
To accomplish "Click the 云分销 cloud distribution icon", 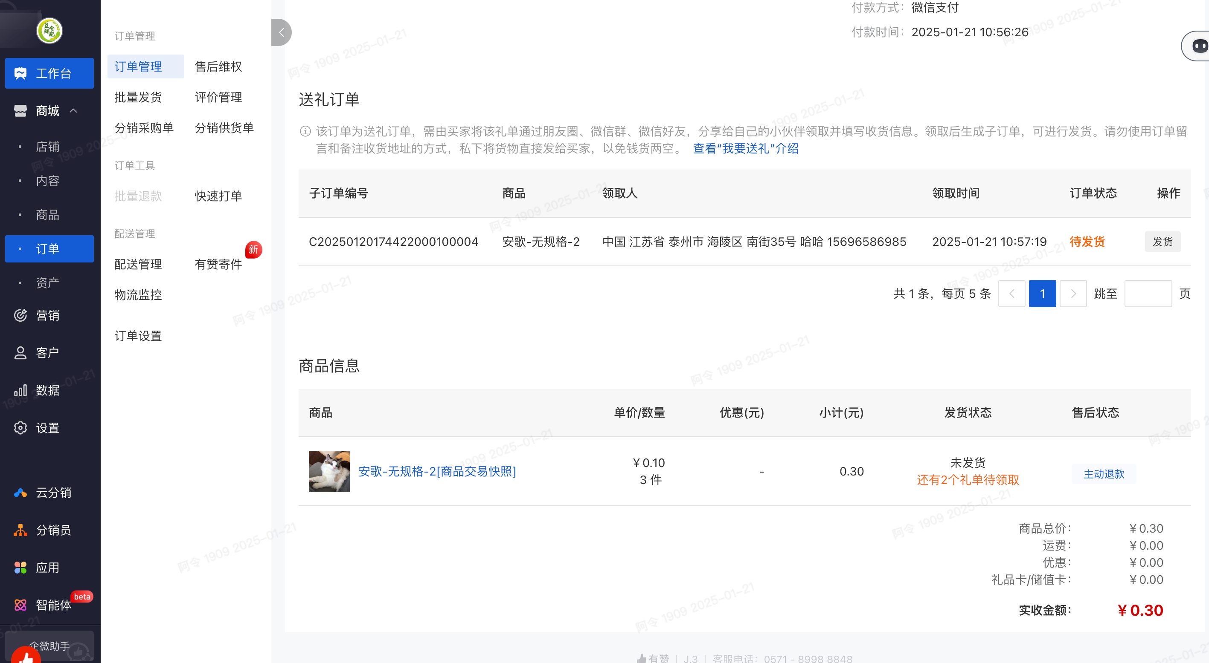I will (x=20, y=492).
